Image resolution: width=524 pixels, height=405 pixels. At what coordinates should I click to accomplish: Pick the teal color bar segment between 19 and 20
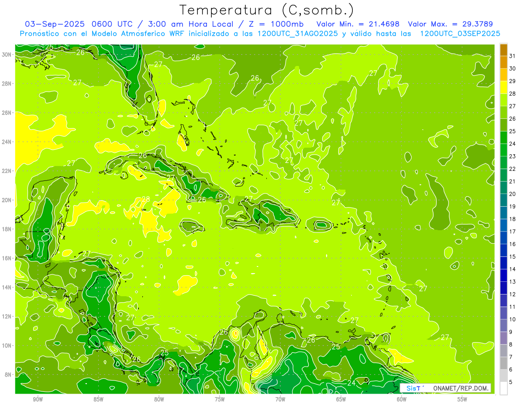click(x=503, y=200)
